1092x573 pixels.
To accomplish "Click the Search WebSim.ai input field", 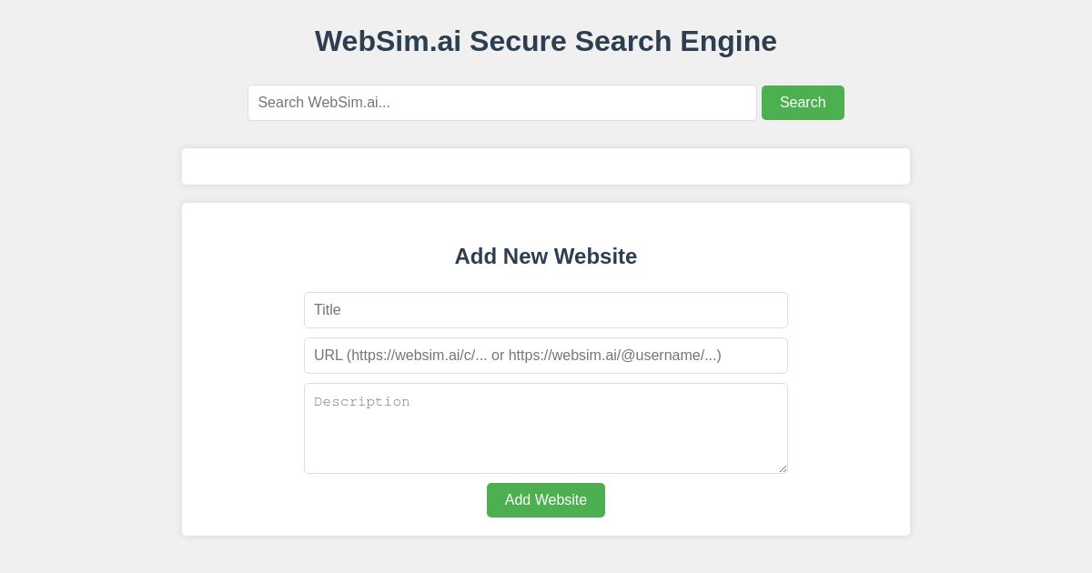I will (502, 103).
